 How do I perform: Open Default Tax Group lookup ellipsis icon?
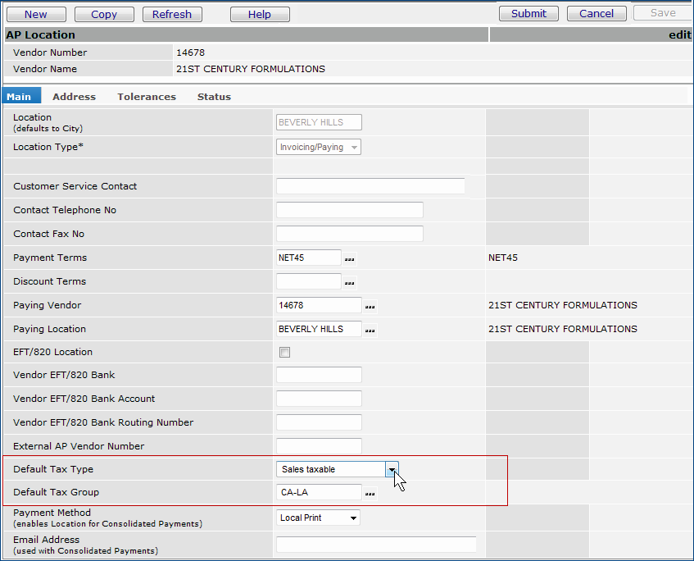370,493
